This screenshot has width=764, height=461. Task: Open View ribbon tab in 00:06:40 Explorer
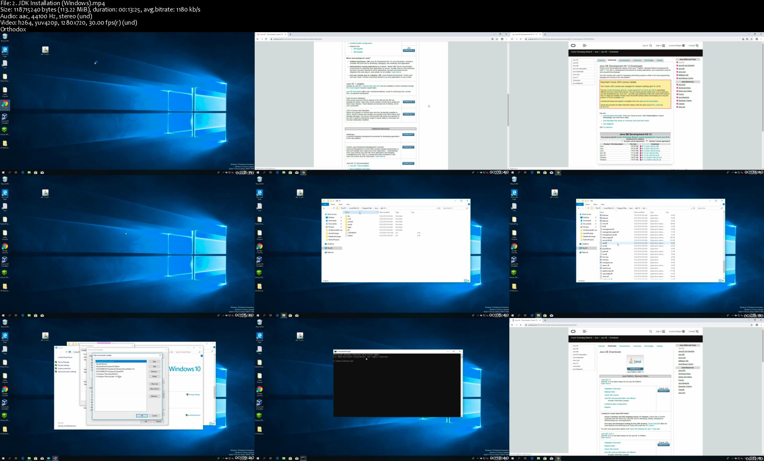point(348,204)
